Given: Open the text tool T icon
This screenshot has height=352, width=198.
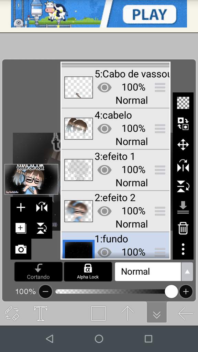Looking at the screenshot, I should pos(41,313).
